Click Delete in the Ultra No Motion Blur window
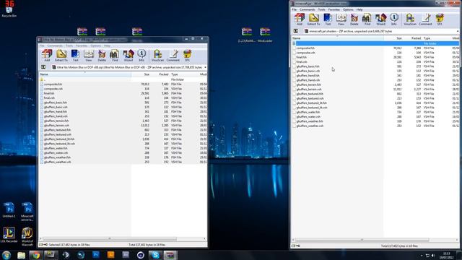The image size is (462, 260). [102, 56]
